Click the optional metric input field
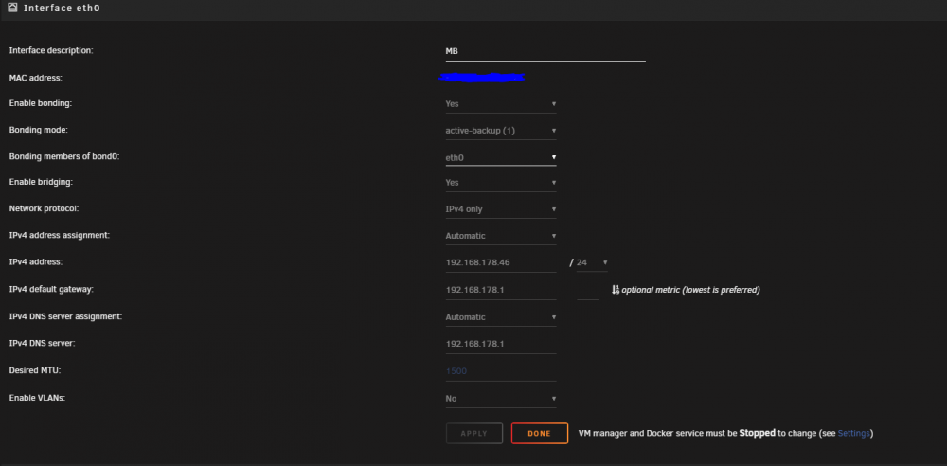 588,290
